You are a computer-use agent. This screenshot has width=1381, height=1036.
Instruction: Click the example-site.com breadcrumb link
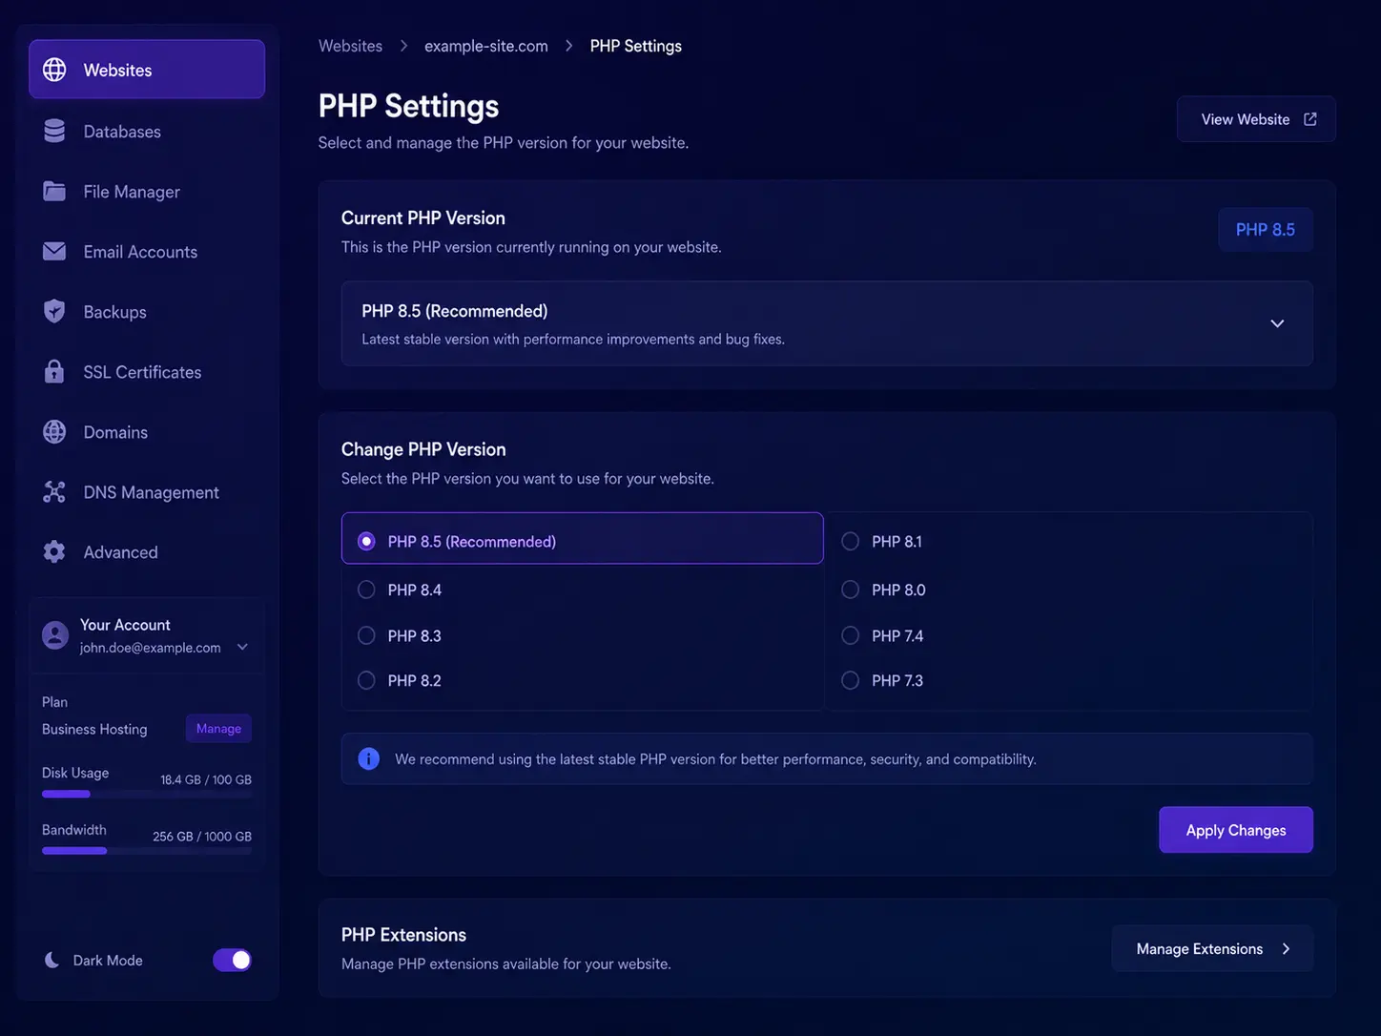tap(486, 46)
